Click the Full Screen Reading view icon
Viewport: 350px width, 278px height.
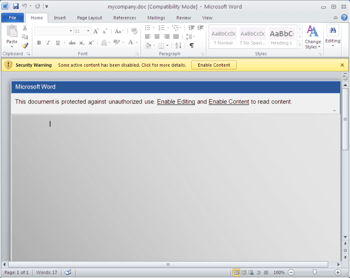[x=244, y=272]
